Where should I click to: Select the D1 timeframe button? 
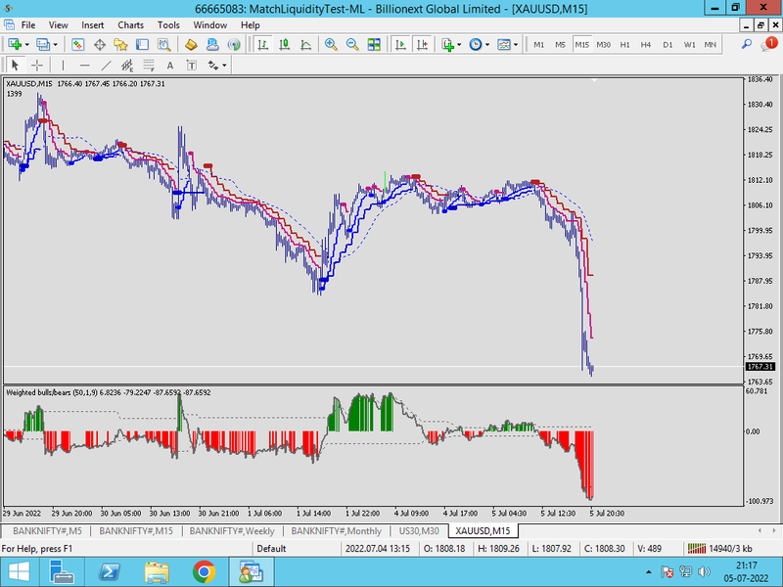(668, 44)
